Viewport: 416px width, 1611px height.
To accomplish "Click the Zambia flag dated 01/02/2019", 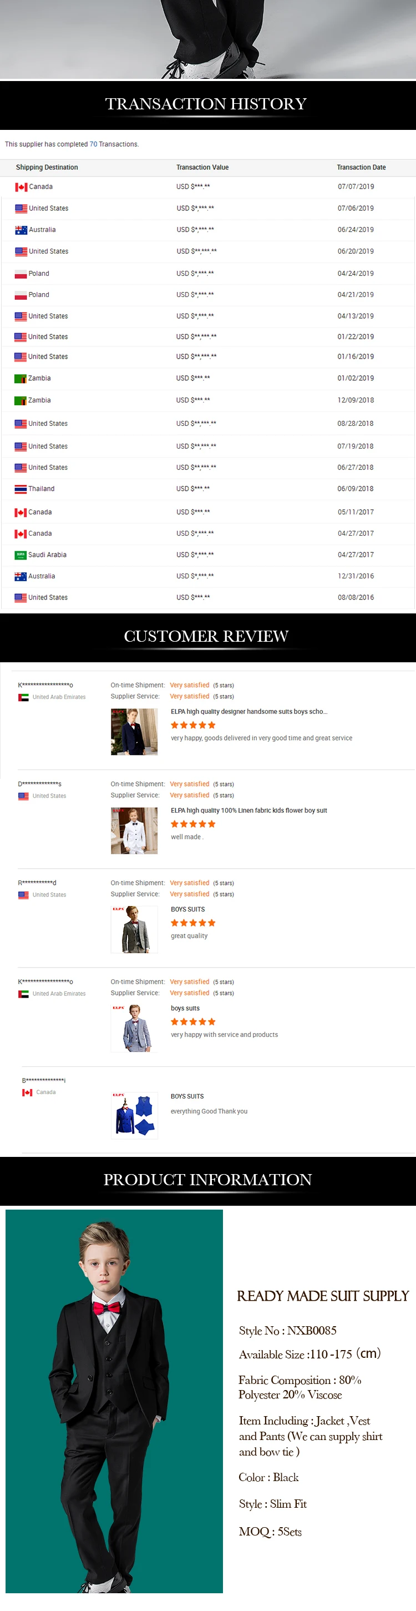I will point(21,379).
